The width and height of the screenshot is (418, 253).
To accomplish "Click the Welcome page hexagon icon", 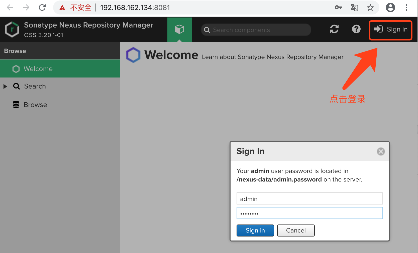I will pos(133,55).
